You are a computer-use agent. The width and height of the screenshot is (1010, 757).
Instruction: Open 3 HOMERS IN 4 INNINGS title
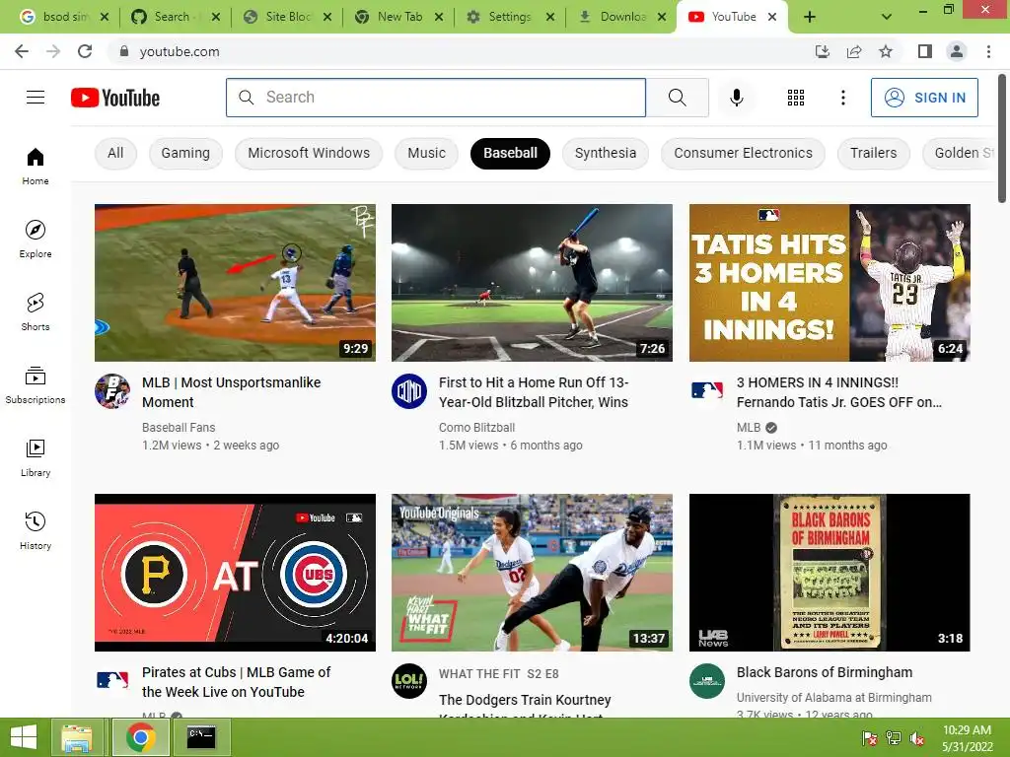coord(838,392)
